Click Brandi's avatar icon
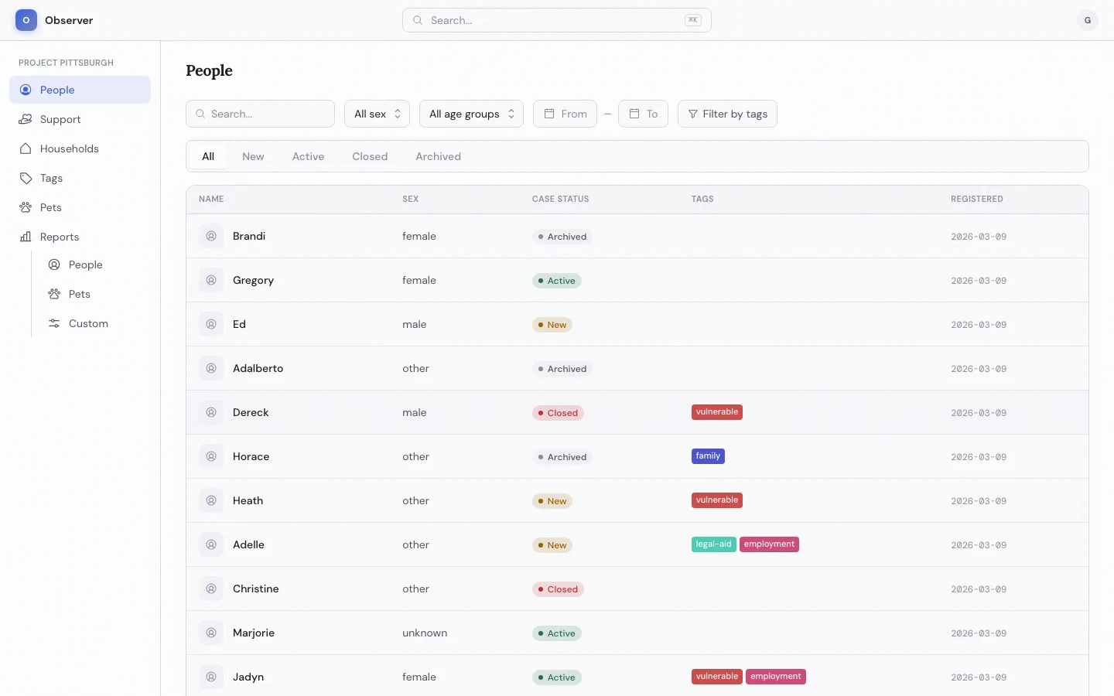Image resolution: width=1114 pixels, height=696 pixels. coord(211,236)
